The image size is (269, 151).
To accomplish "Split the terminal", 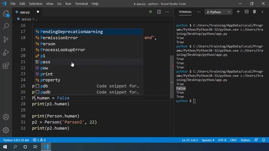I will click(247, 12).
